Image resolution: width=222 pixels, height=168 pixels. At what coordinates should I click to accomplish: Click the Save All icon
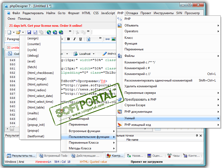pyautogui.click(x=41, y=32)
